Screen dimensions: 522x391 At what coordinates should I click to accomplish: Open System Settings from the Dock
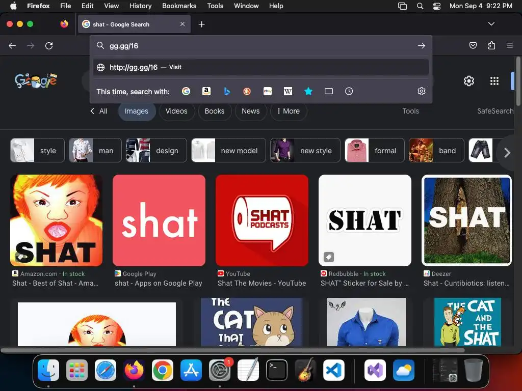pos(220,370)
